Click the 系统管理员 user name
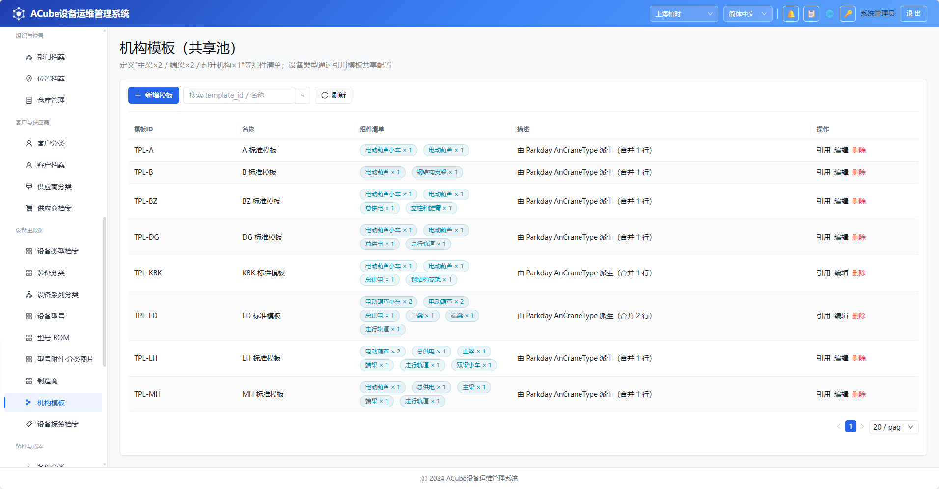Viewport: 939px width, 489px height. click(878, 14)
